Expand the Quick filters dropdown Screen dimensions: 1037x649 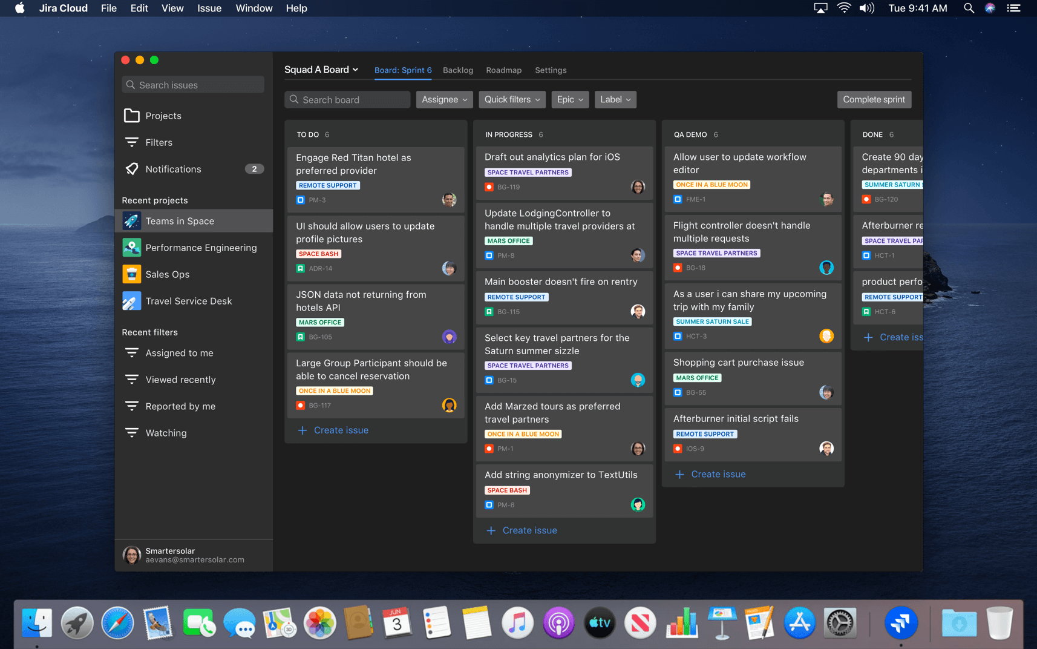(511, 99)
